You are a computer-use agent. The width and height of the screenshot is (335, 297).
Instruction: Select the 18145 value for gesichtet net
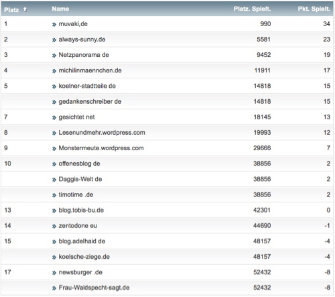point(262,117)
